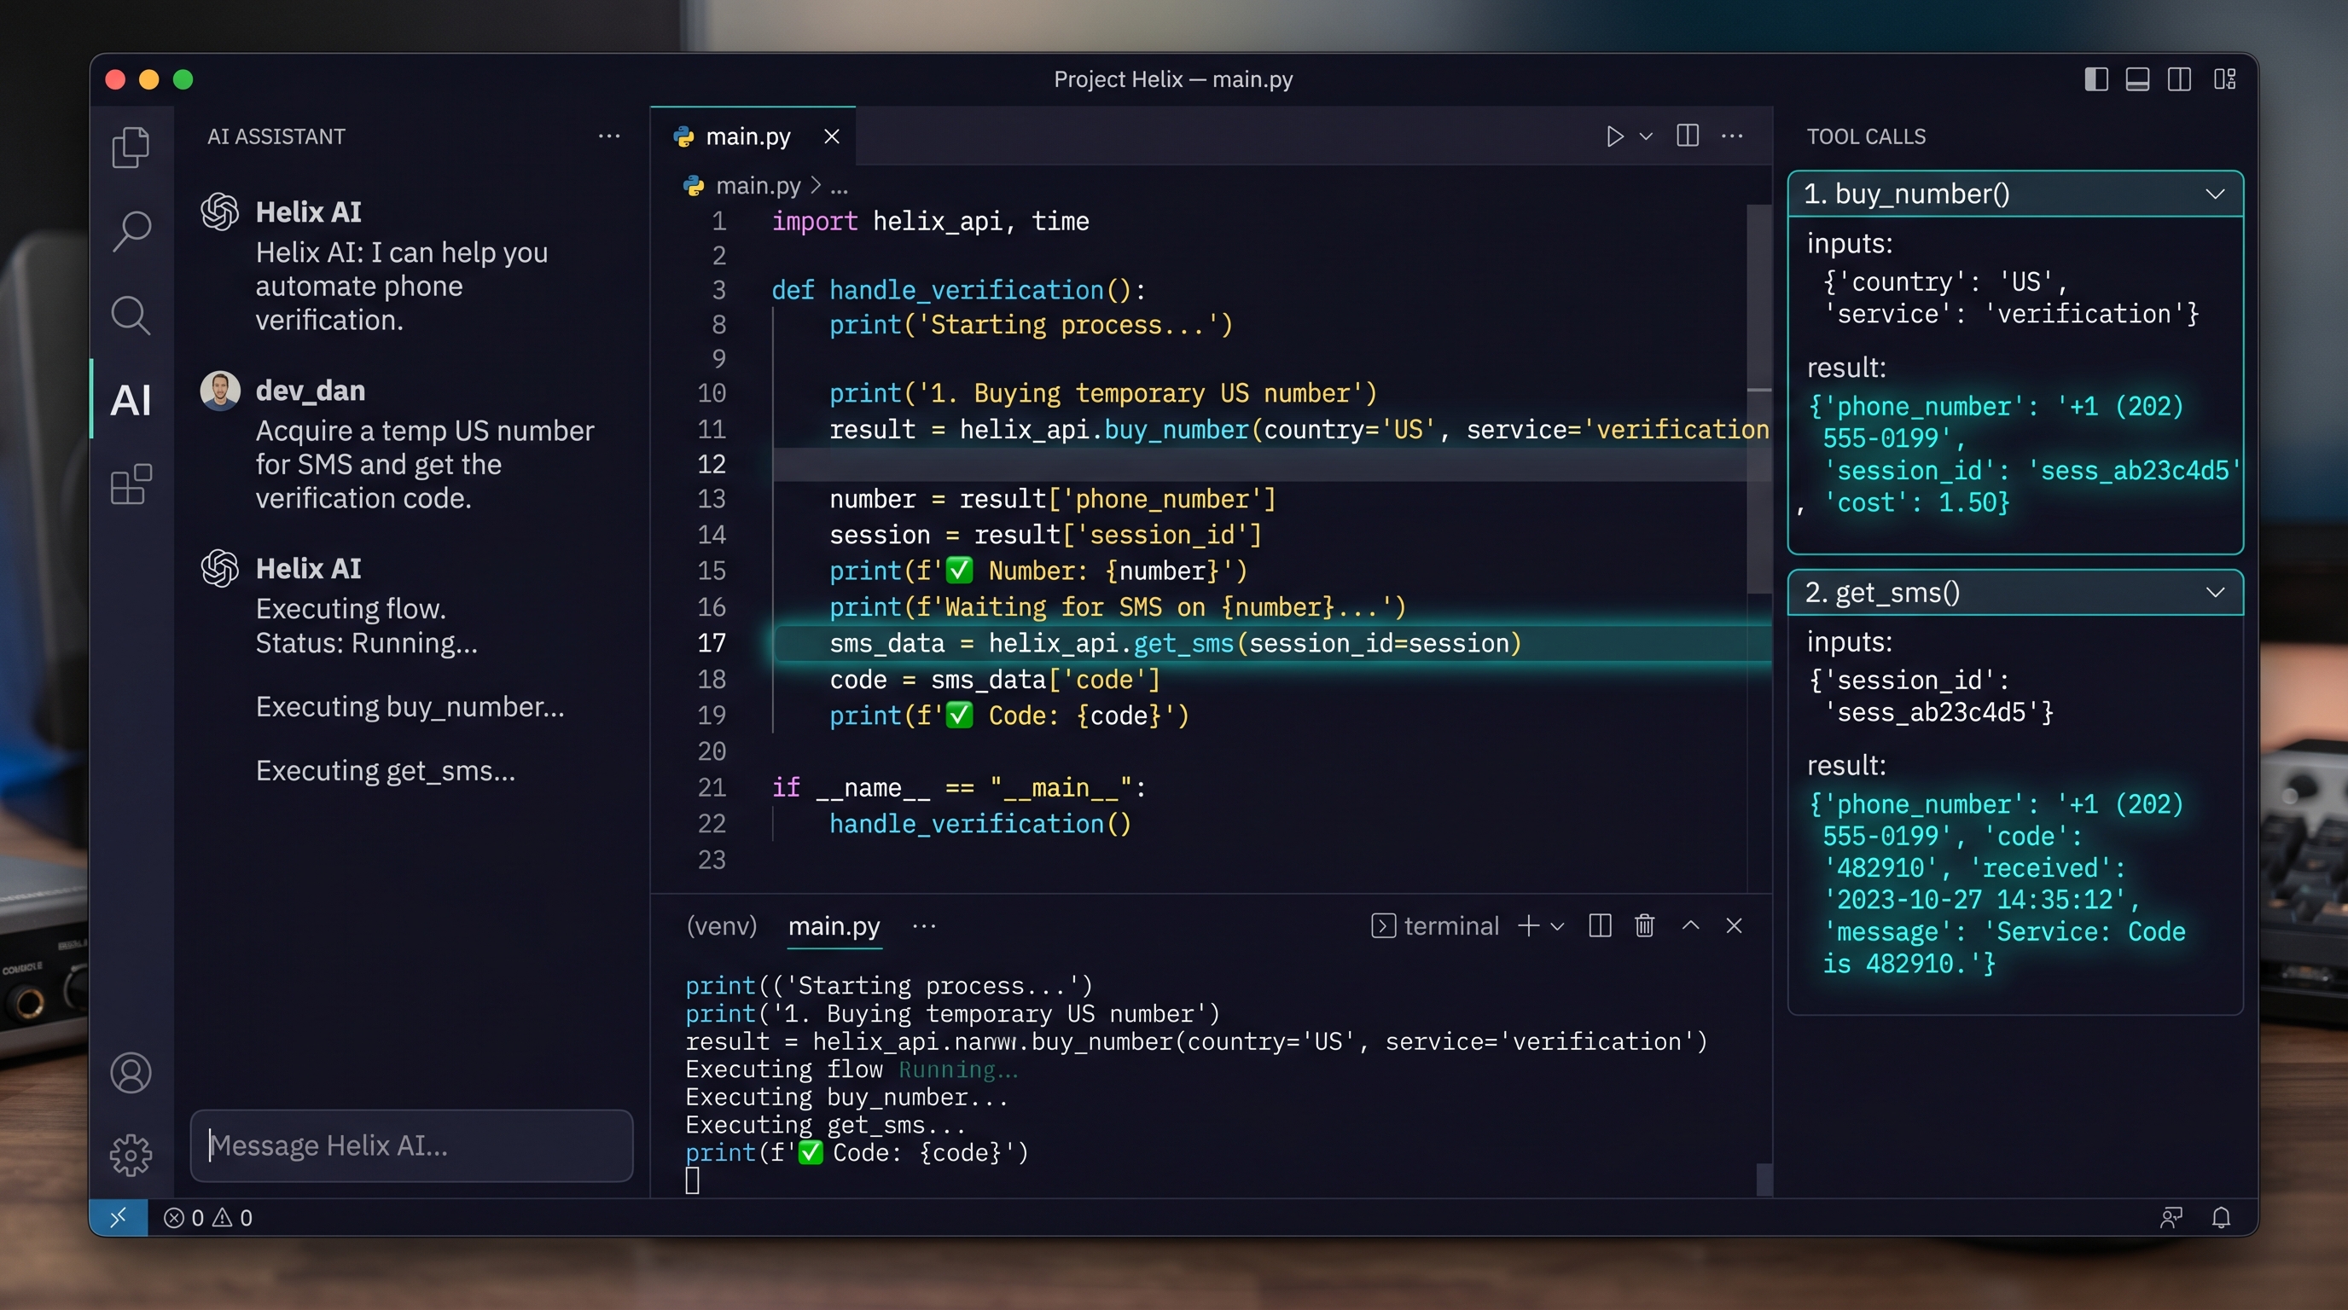
Task: Open a new terminal with the plus icon
Action: click(x=1528, y=925)
